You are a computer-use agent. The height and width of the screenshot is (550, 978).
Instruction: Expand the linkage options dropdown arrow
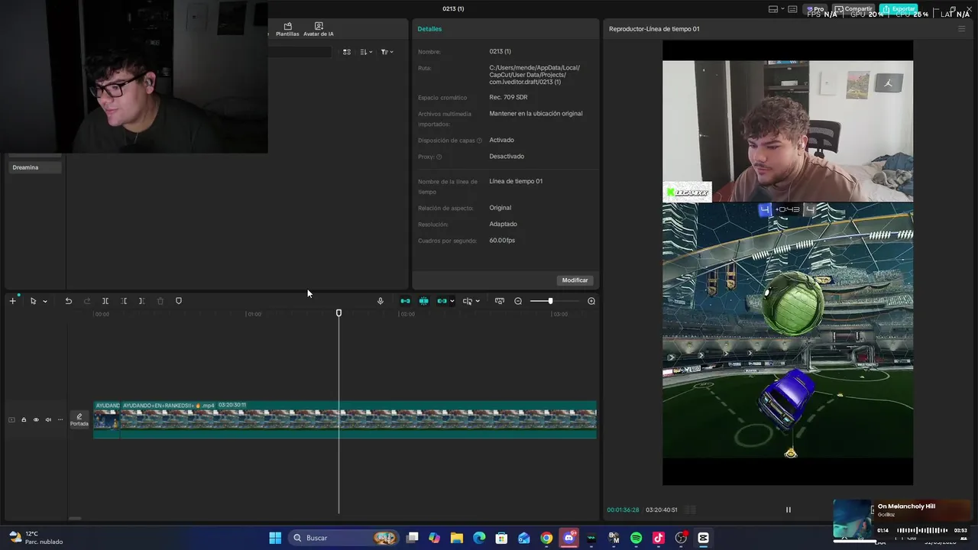(452, 301)
